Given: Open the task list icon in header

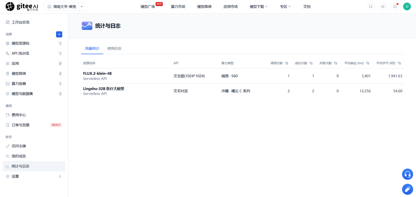Looking at the screenshot, I should click(383, 6).
